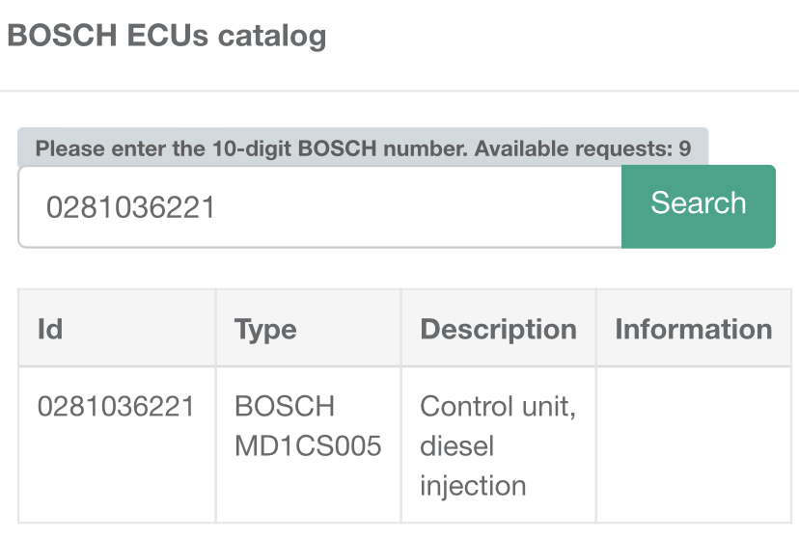
Task: Click the green Search button
Action: click(x=698, y=205)
